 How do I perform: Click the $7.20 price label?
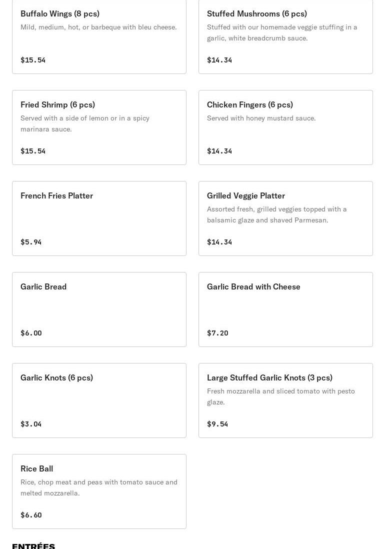(x=217, y=333)
